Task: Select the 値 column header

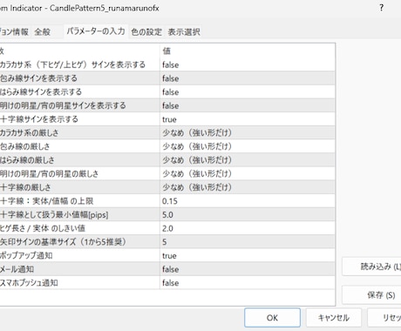Action: pos(248,51)
